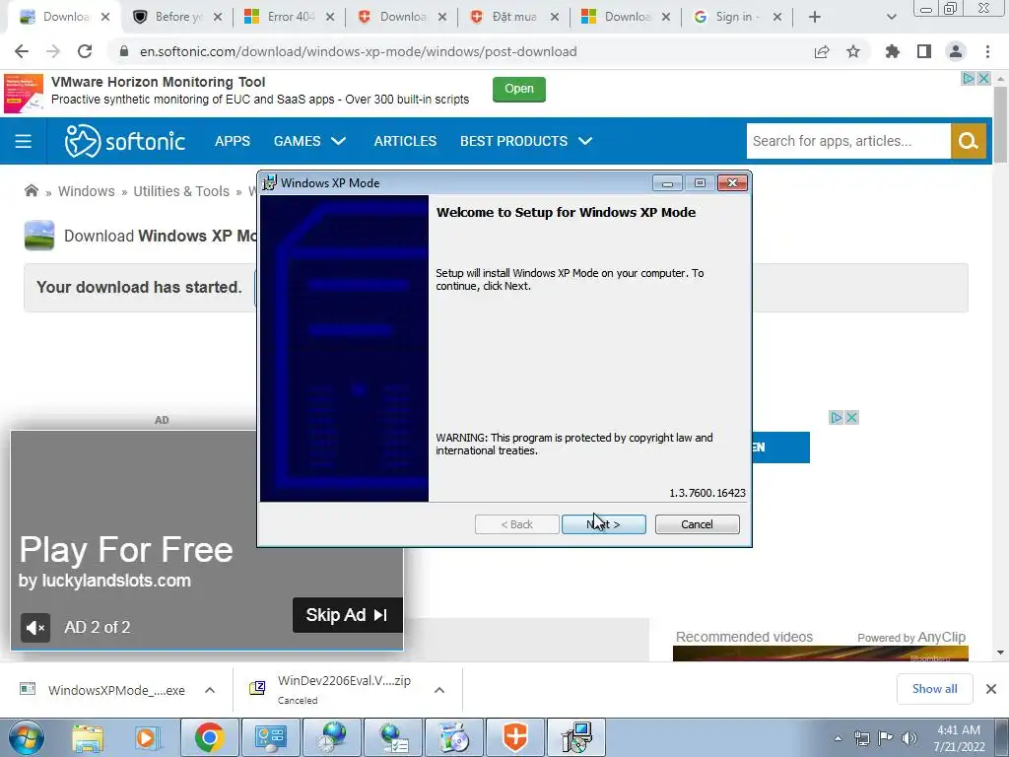The height and width of the screenshot is (757, 1009).
Task: Click the Softonic search input field
Action: (x=848, y=141)
